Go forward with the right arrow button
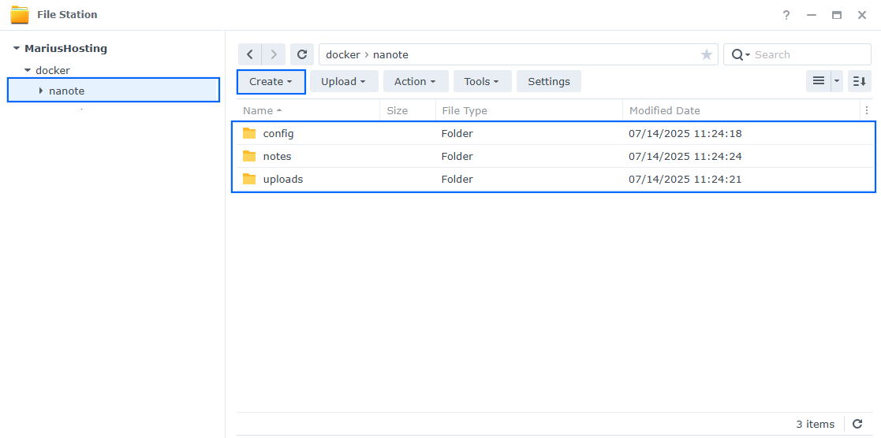881x438 pixels. [274, 54]
